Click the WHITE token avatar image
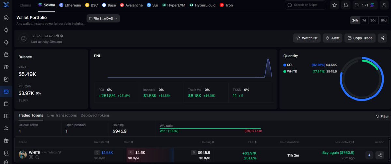The width and height of the screenshot is (391, 164). click(23, 155)
